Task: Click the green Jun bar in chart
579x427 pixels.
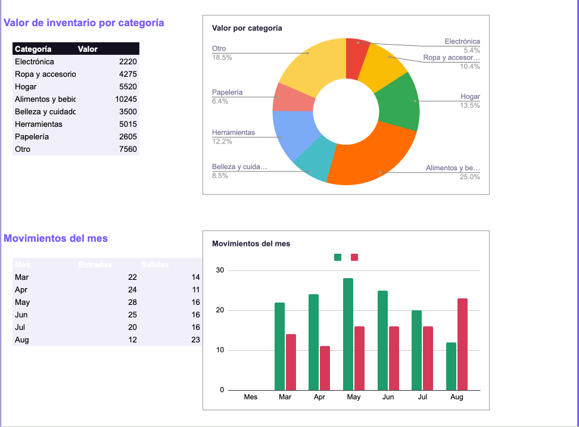Action: point(382,340)
